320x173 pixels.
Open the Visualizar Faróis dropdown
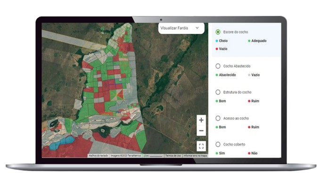pos(181,28)
